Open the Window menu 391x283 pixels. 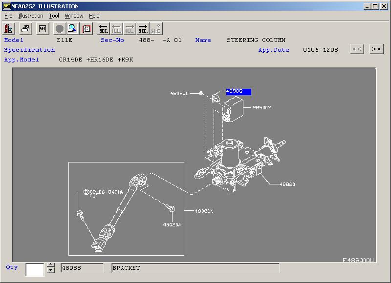[74, 16]
